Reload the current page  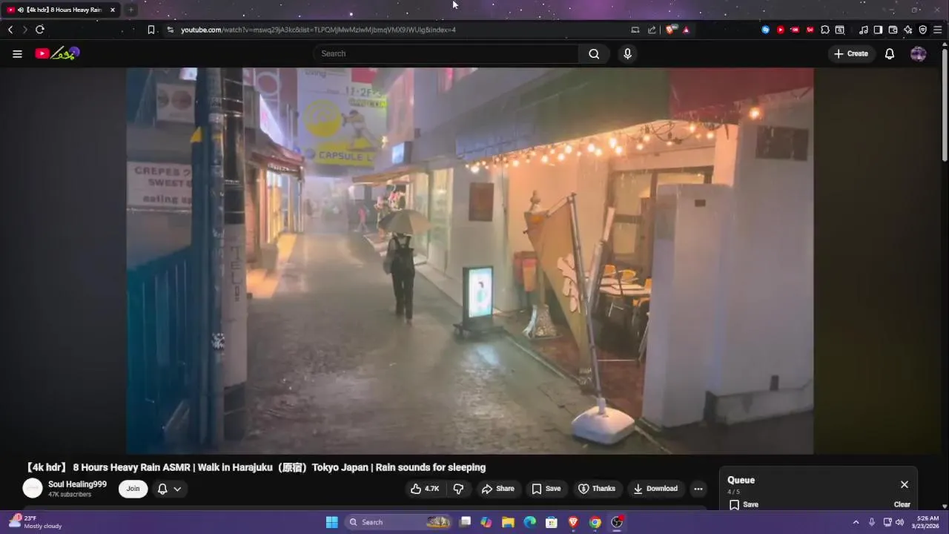(40, 30)
